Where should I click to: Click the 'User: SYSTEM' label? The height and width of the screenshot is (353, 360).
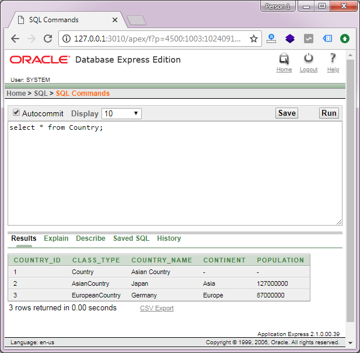(x=30, y=80)
